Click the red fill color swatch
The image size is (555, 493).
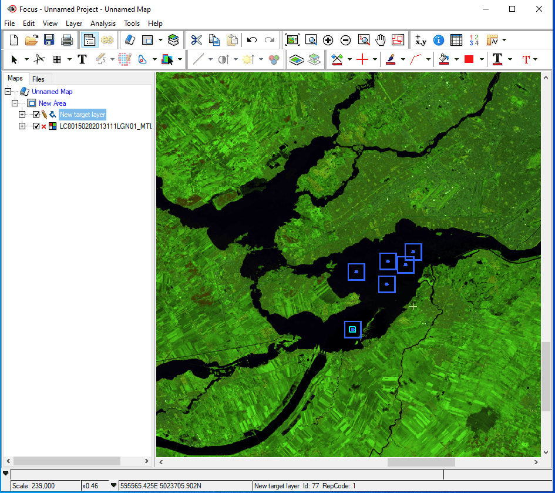tap(469, 59)
